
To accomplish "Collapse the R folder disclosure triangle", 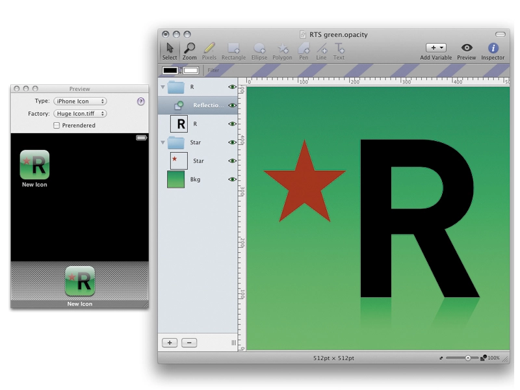I will 163,87.
